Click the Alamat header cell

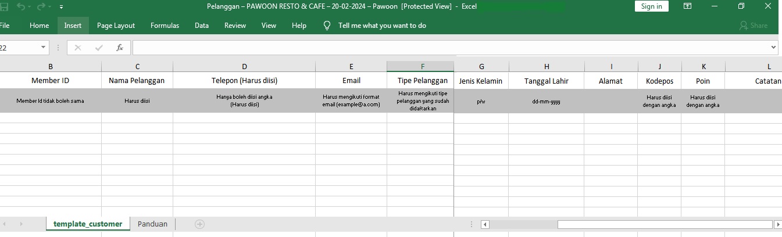(x=611, y=81)
